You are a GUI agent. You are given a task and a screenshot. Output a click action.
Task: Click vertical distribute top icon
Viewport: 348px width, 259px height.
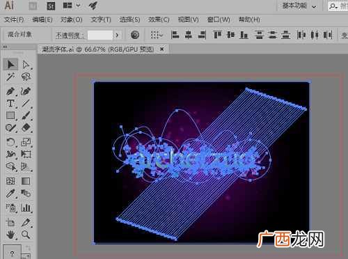pos(260,35)
